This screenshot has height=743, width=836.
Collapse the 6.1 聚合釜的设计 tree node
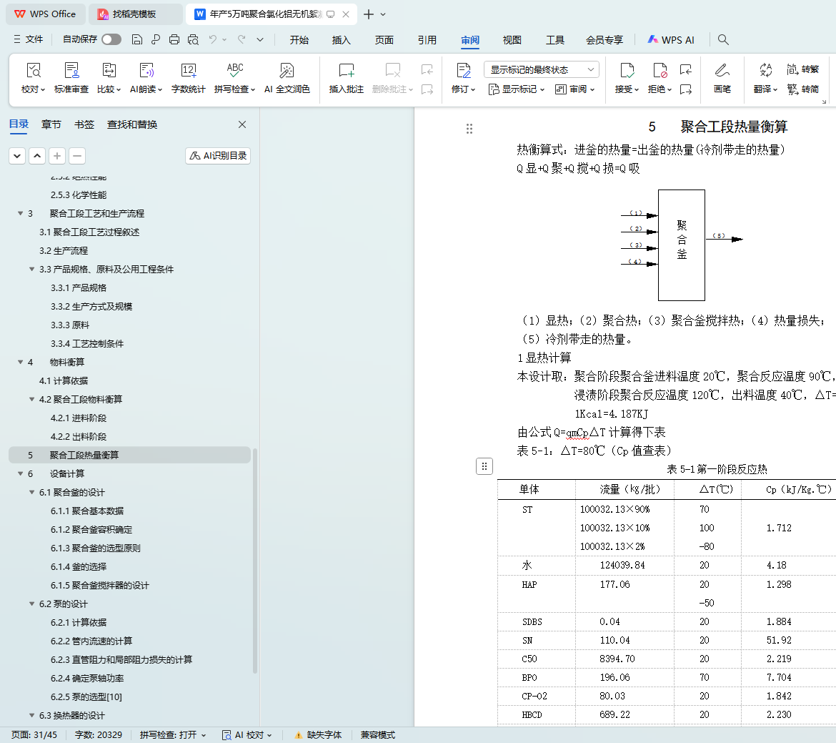(32, 493)
